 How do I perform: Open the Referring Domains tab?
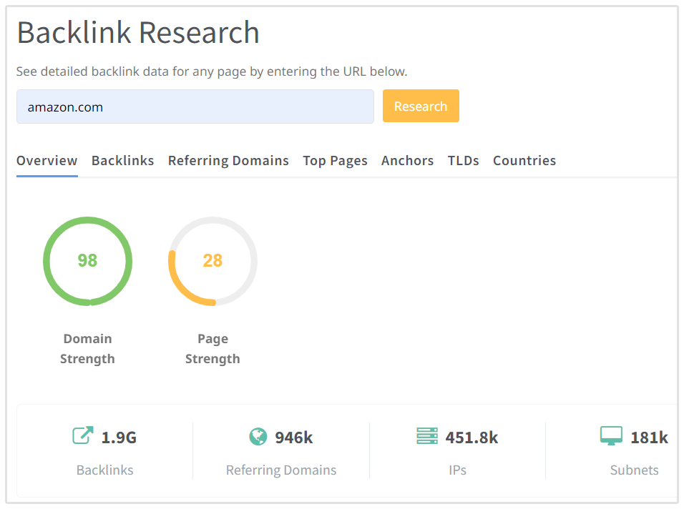pos(228,161)
